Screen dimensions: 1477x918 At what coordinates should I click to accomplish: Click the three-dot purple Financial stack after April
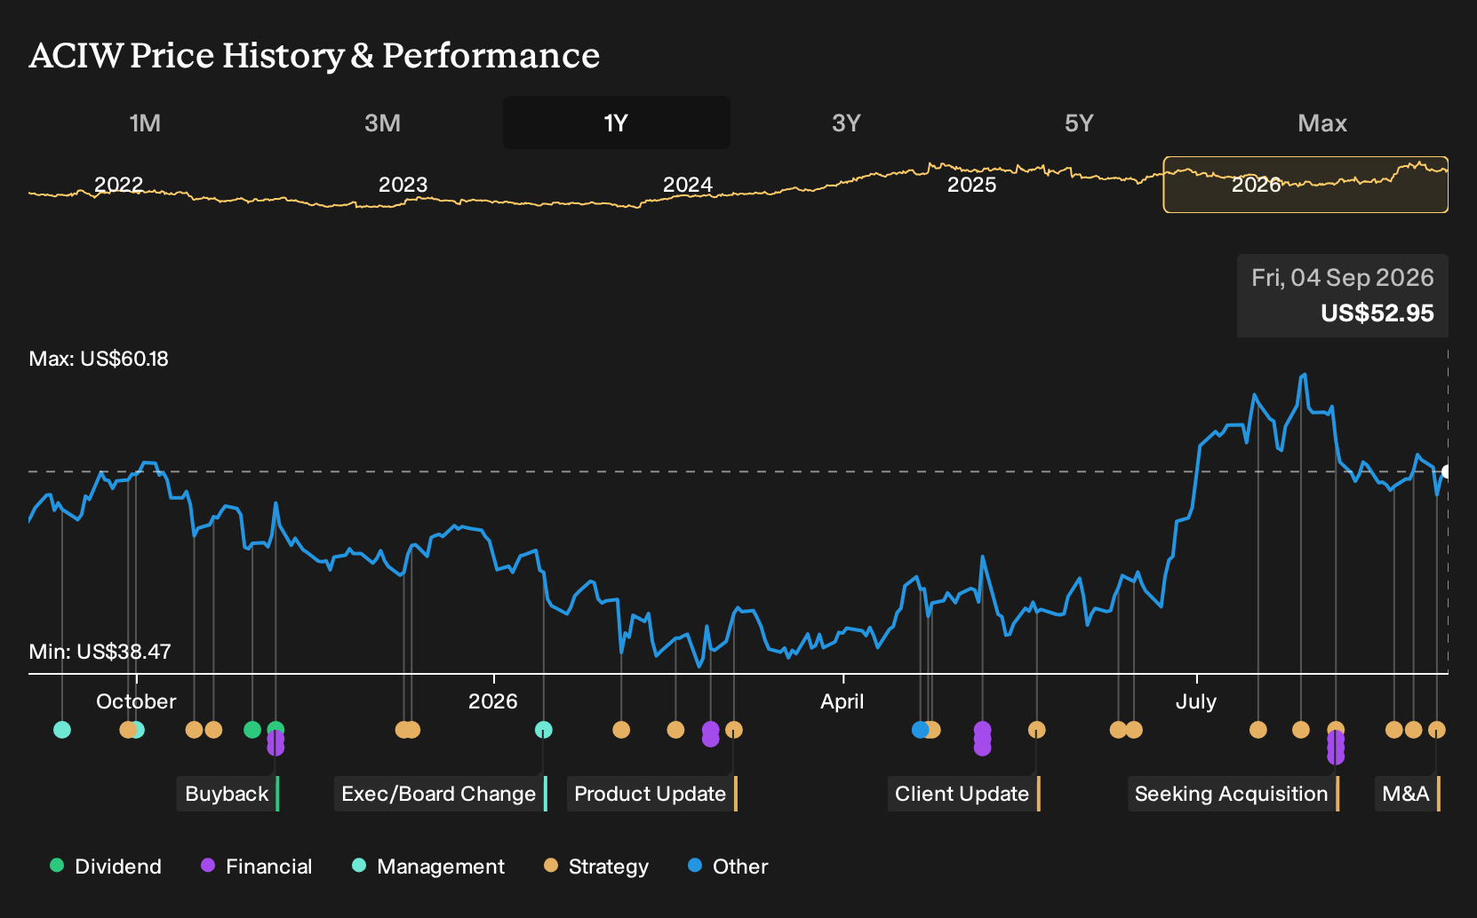point(982,739)
